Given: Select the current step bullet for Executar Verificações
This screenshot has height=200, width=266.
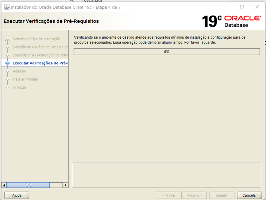Looking at the screenshot, I should tap(8, 63).
